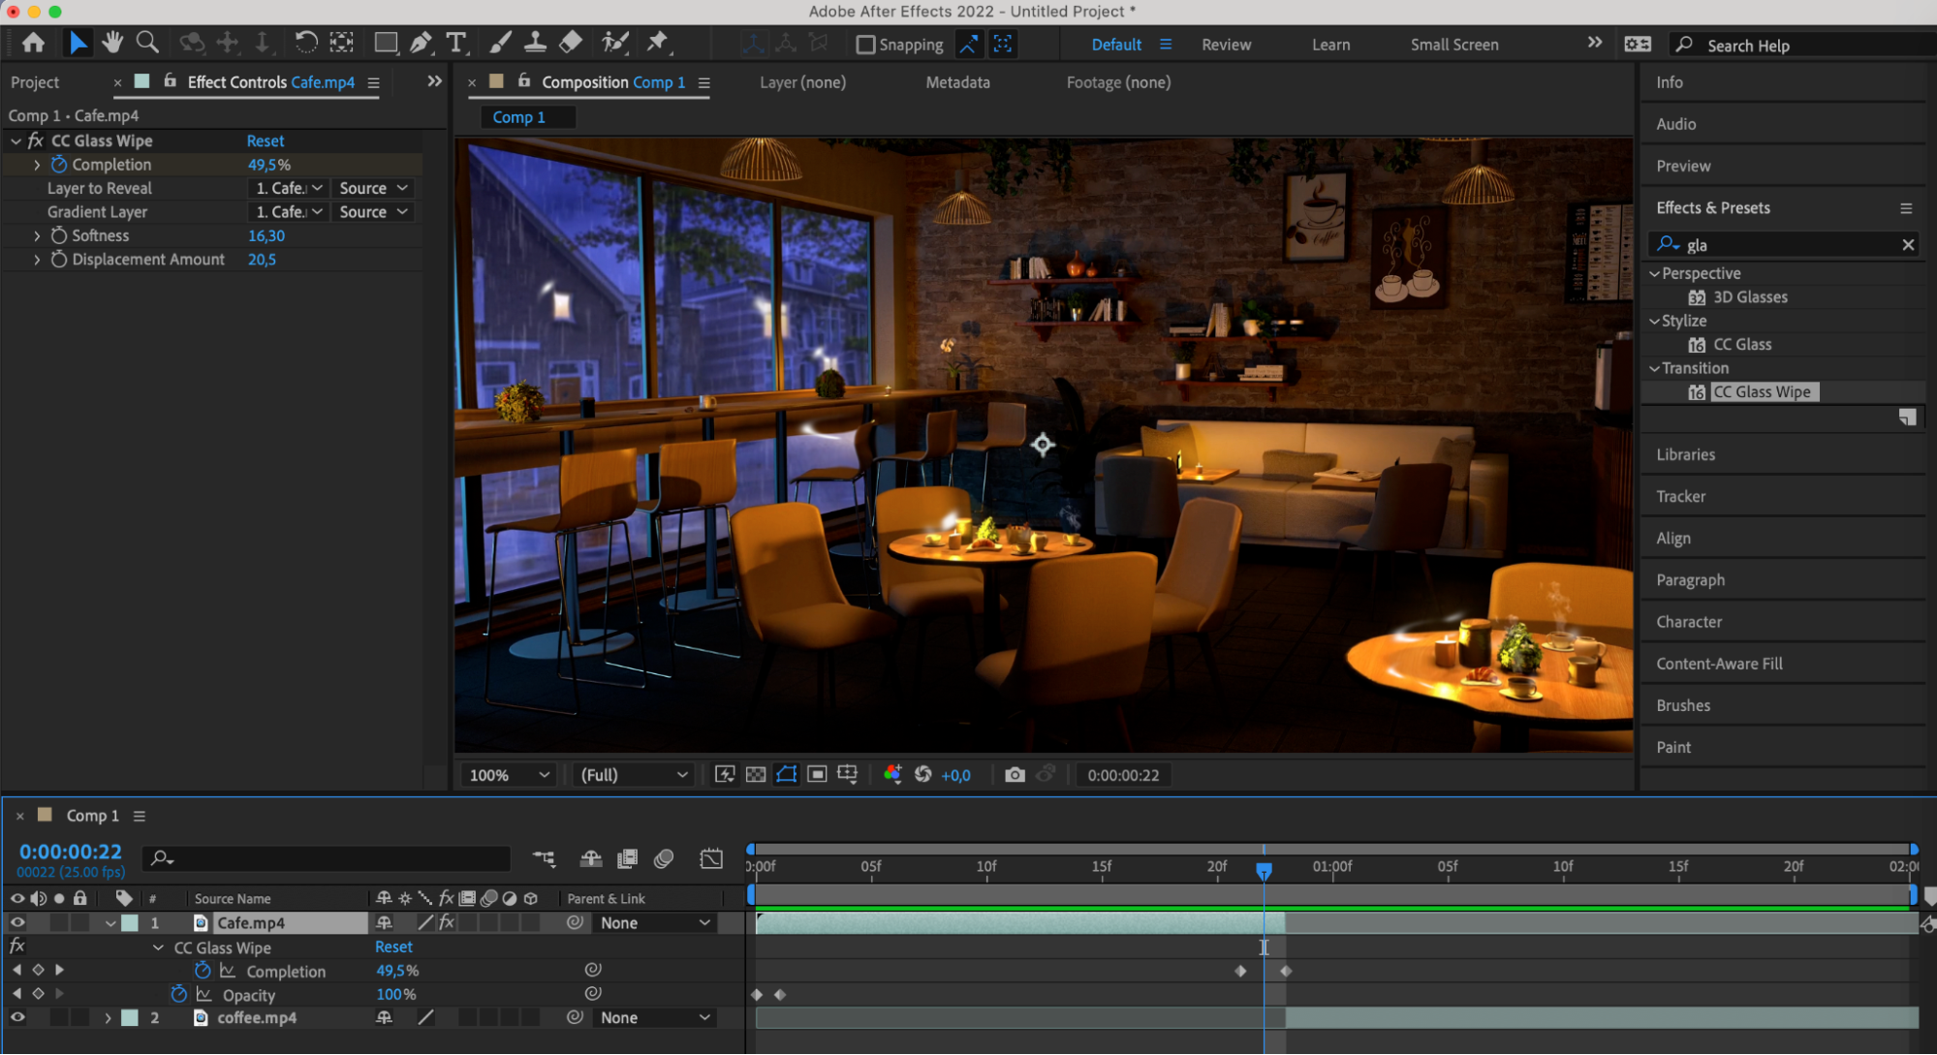Select the Zoom magnifier tool
The width and height of the screenshot is (1937, 1055).
(147, 43)
